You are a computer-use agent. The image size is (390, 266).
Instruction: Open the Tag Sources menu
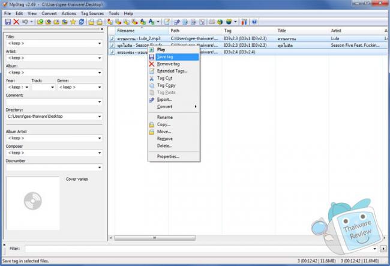[92, 13]
